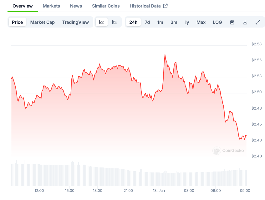Screen dimensions: 265x200
Task: Switch chart to Market Cap mode
Action: coord(43,22)
